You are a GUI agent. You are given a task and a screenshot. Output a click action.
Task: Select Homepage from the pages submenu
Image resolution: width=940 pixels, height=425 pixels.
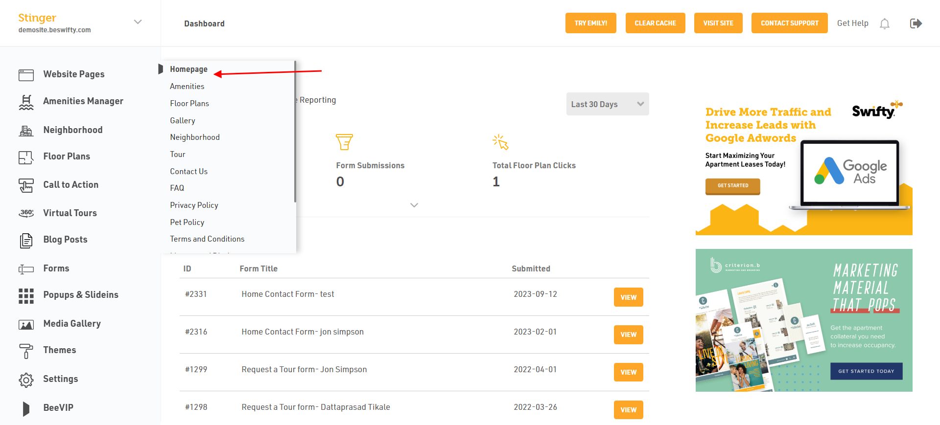[x=188, y=69]
